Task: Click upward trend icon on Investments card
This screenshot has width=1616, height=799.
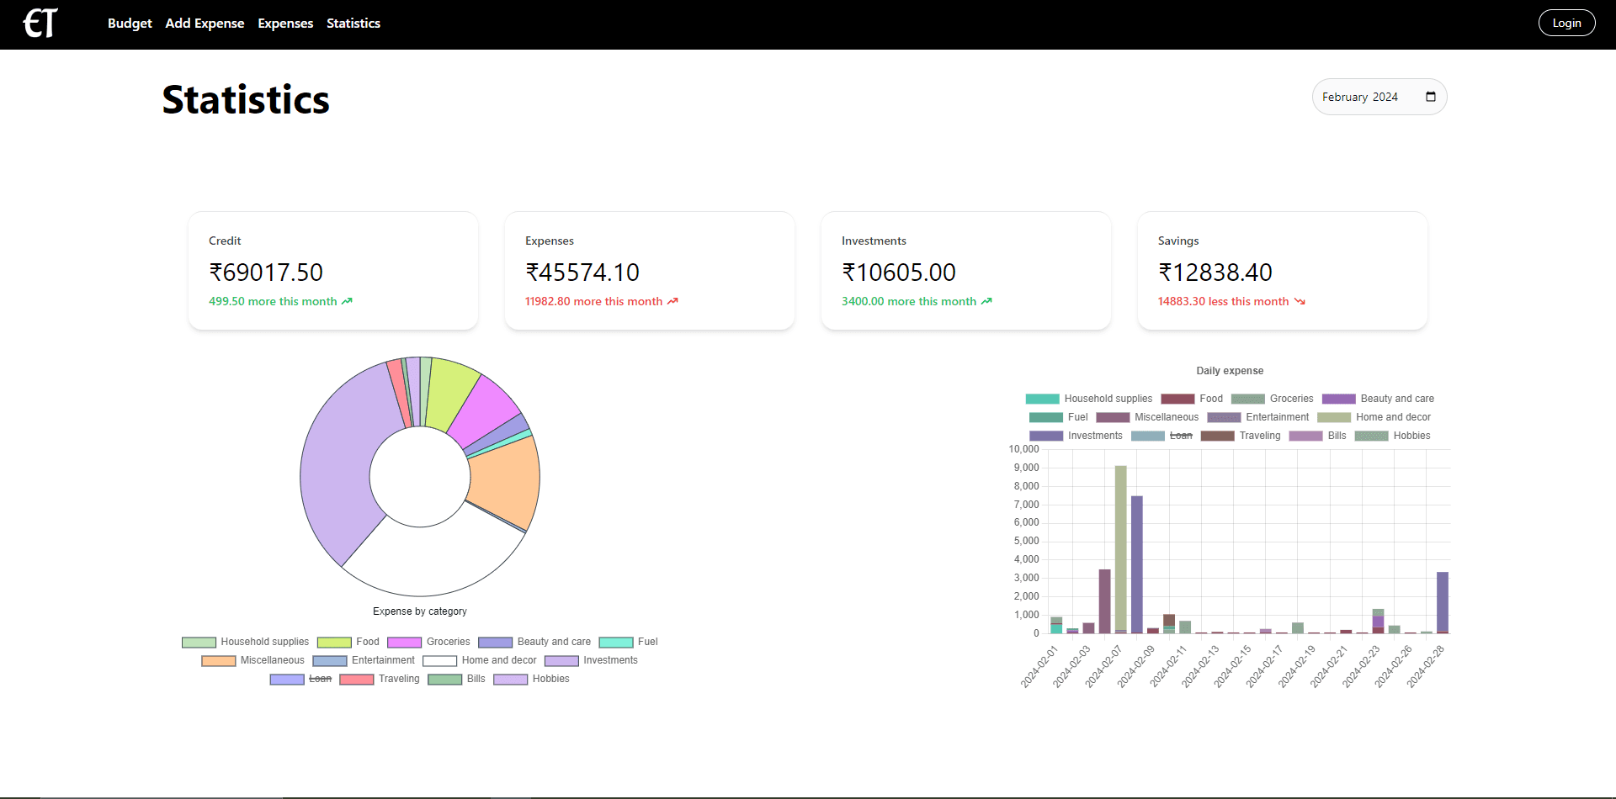Action: [986, 301]
